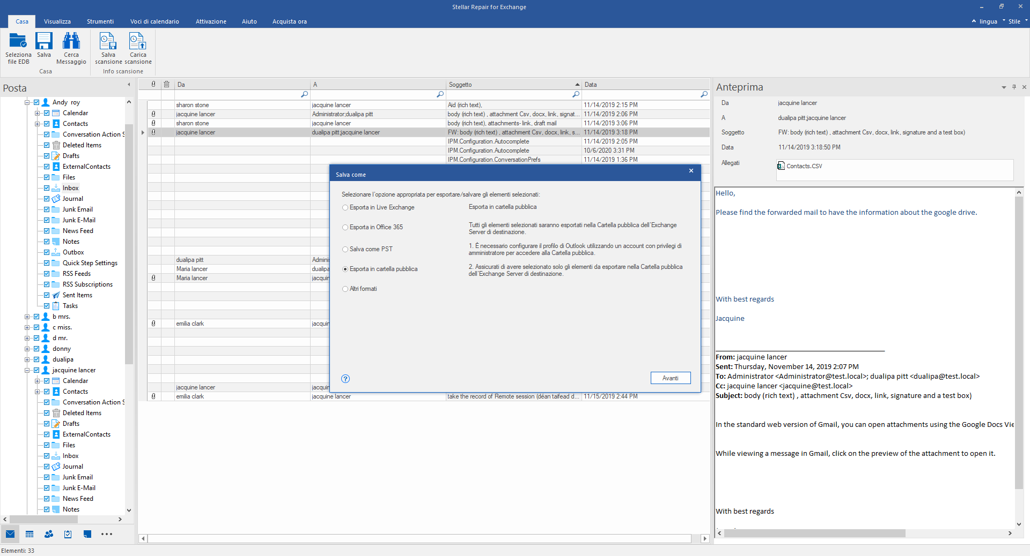Screen dimensions: 1030x556
Task: Click the Sent Items folder icon
Action: [56, 295]
